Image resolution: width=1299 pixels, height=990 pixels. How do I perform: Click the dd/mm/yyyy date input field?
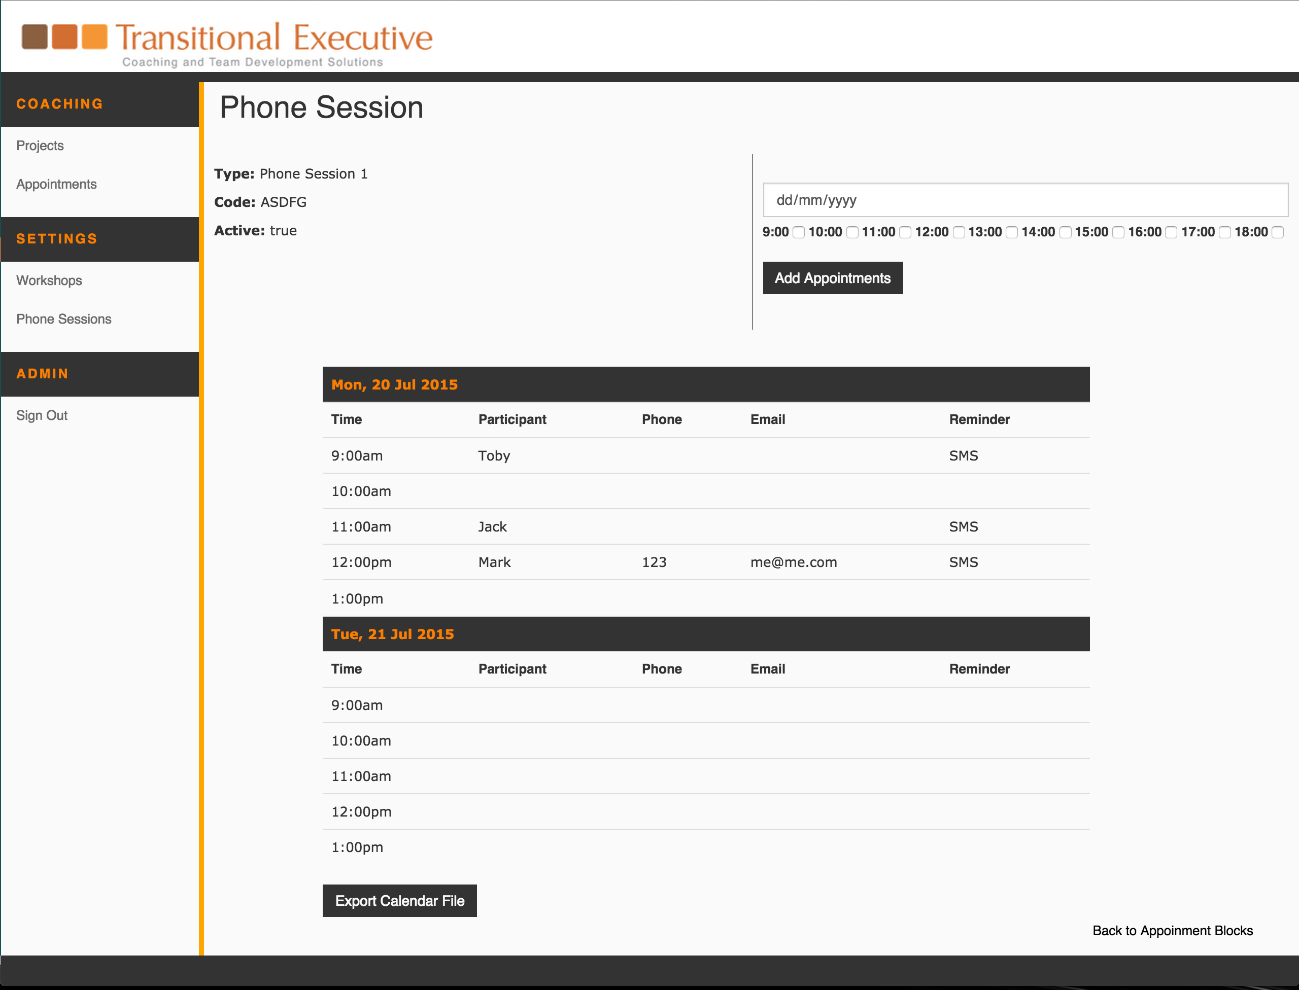click(x=1025, y=200)
